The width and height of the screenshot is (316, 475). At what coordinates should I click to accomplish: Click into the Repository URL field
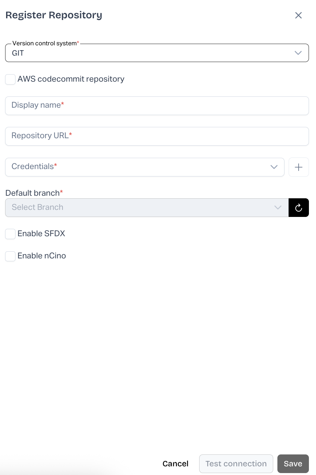point(157,136)
